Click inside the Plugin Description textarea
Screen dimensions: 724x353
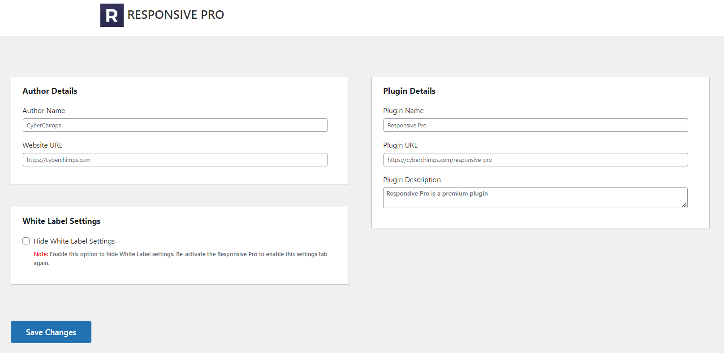tap(535, 198)
